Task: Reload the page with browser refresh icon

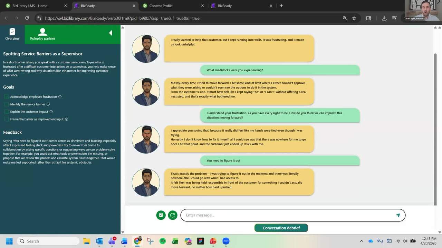Action: 27,18
